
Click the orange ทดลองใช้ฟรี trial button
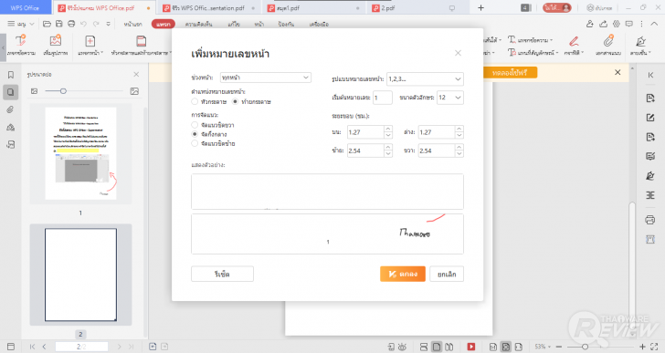pyautogui.click(x=511, y=73)
